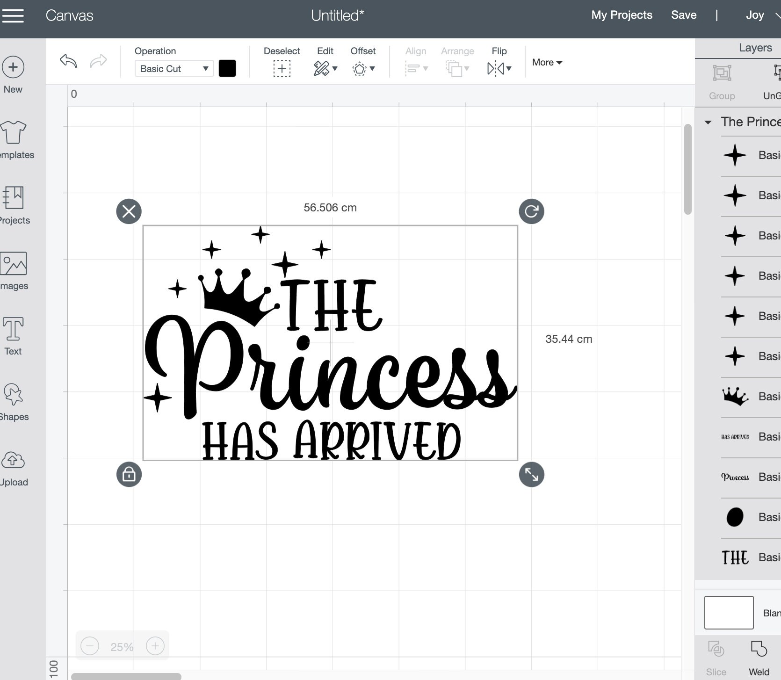The height and width of the screenshot is (680, 781).
Task: Open the Operation Basic Cut dropdown
Action: coord(174,69)
